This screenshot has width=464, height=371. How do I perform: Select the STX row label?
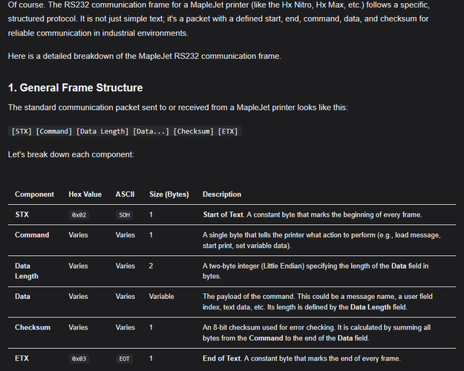click(x=22, y=214)
